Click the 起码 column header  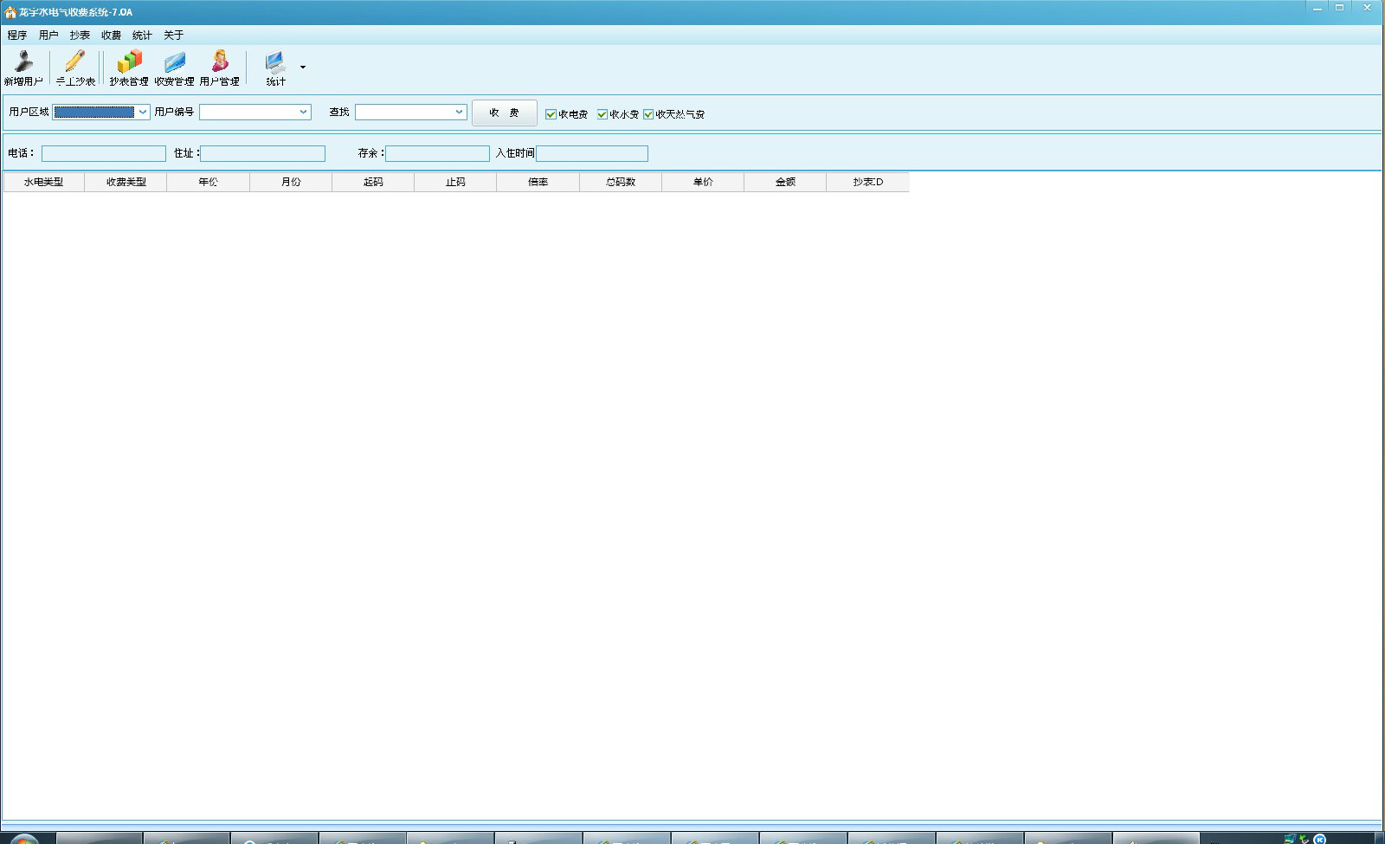click(373, 182)
